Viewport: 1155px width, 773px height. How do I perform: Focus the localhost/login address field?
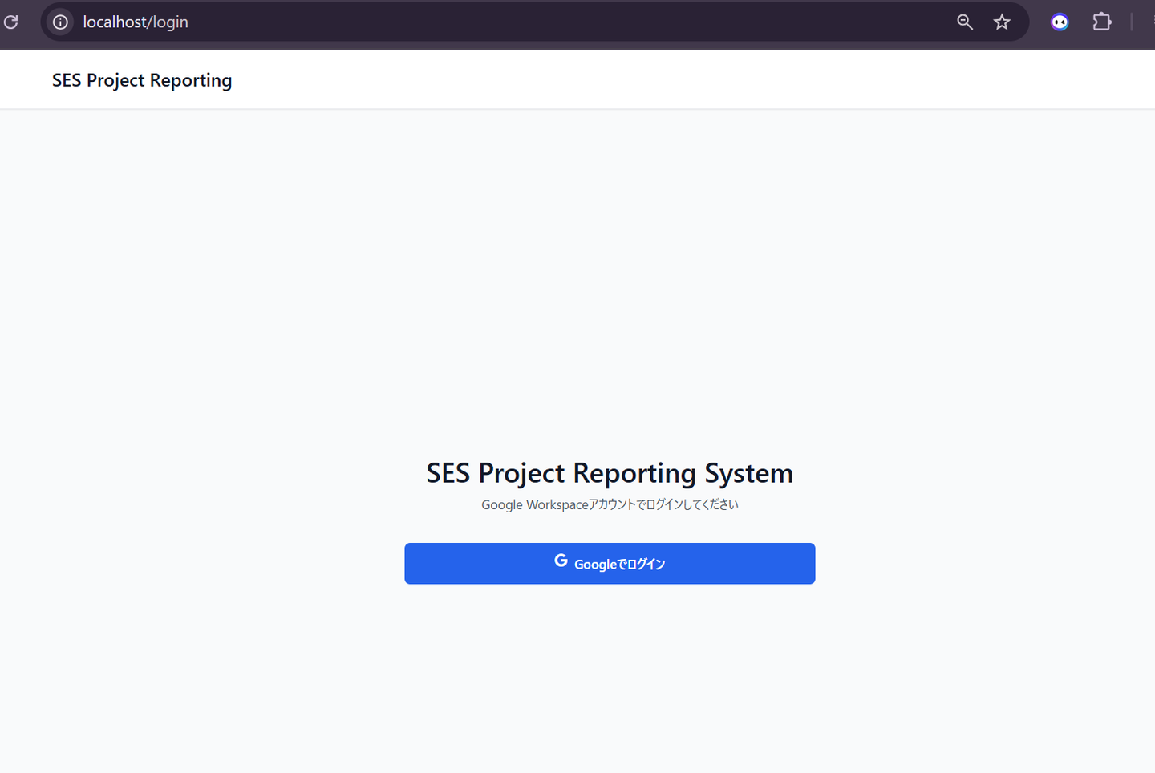(x=481, y=22)
